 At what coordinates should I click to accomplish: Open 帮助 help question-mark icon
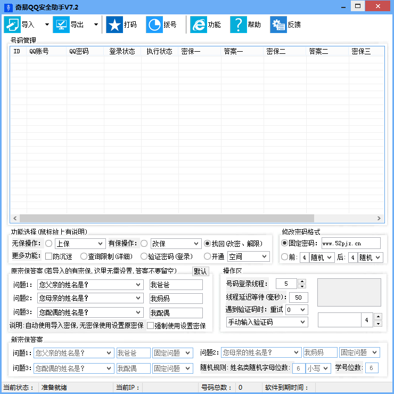(x=238, y=25)
